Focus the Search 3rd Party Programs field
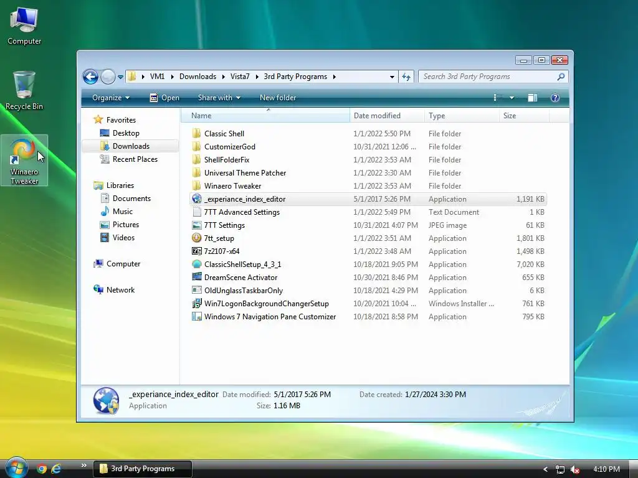 click(x=493, y=77)
